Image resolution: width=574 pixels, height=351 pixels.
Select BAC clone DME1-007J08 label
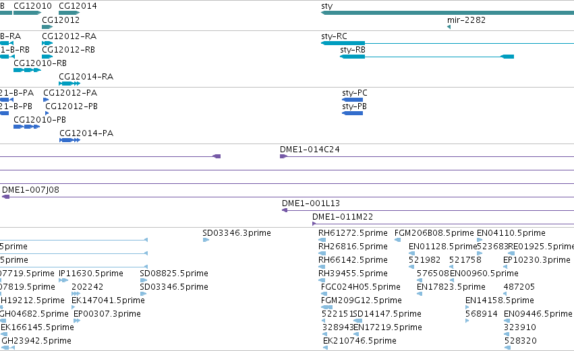click(x=30, y=190)
